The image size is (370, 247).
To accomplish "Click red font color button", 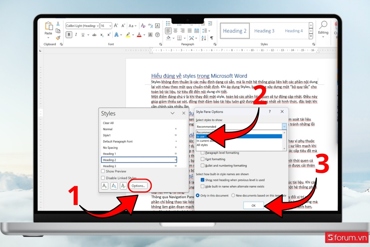I will (x=139, y=35).
